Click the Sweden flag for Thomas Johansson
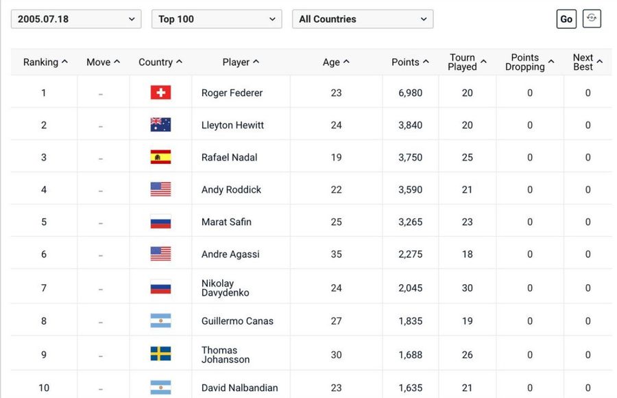This screenshot has width=617, height=398. tap(160, 354)
